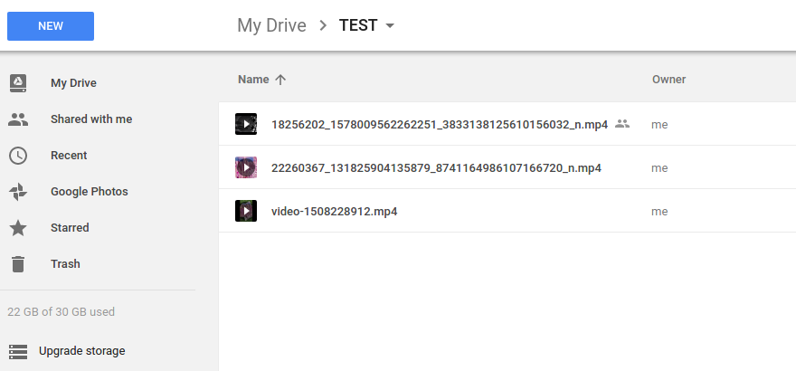Image resolution: width=796 pixels, height=371 pixels.
Task: Click the Recent clock icon
Action: tap(18, 156)
